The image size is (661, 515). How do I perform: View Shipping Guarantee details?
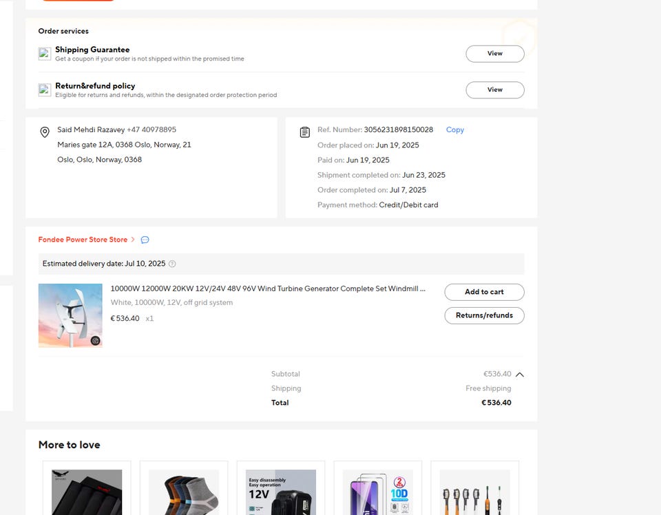click(495, 54)
